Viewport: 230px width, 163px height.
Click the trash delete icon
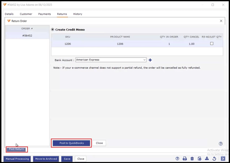(192, 159)
